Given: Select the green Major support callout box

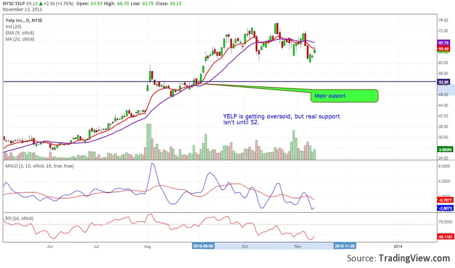Looking at the screenshot, I should (344, 96).
